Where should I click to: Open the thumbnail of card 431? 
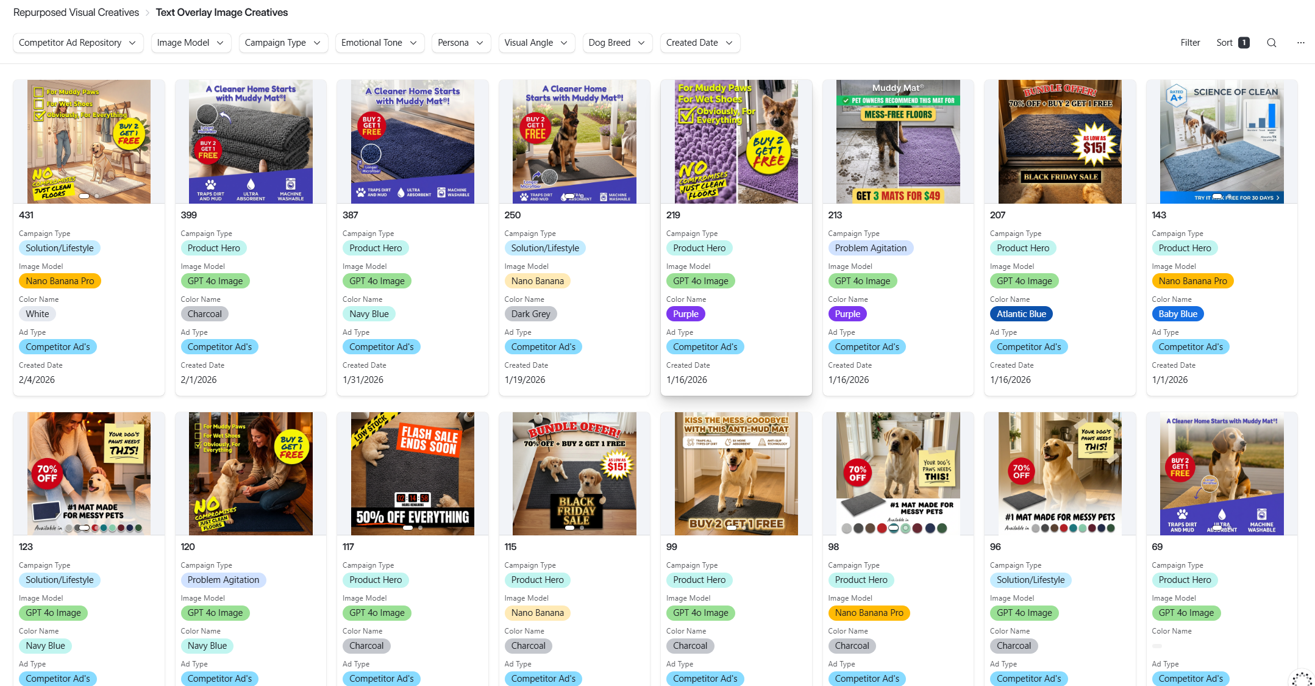pyautogui.click(x=89, y=141)
